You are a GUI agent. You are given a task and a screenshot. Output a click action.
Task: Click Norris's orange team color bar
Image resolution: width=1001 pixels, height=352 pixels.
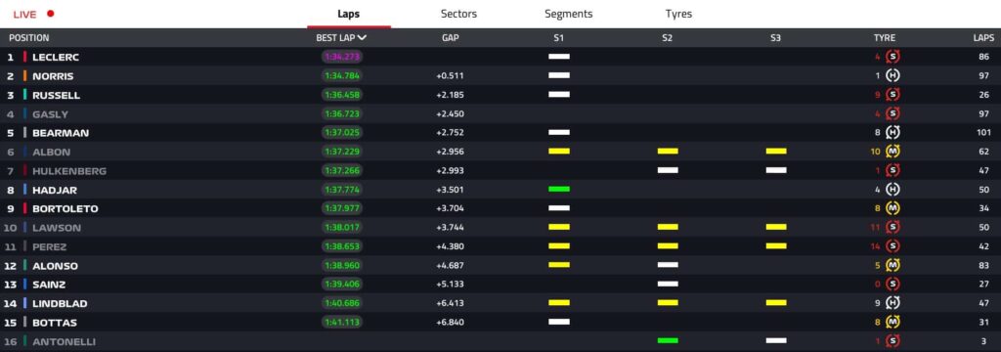[x=24, y=76]
